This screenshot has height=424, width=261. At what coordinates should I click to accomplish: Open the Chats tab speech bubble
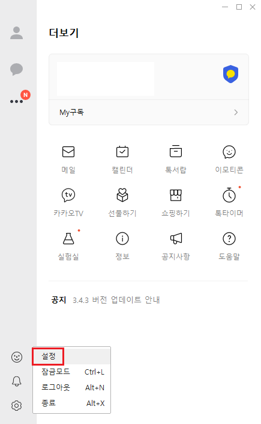click(x=16, y=69)
